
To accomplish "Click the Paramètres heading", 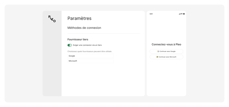I will tap(79, 18).
